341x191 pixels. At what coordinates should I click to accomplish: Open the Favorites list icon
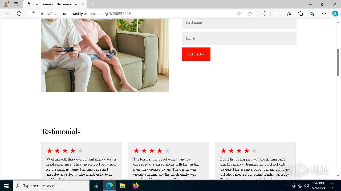(x=289, y=14)
